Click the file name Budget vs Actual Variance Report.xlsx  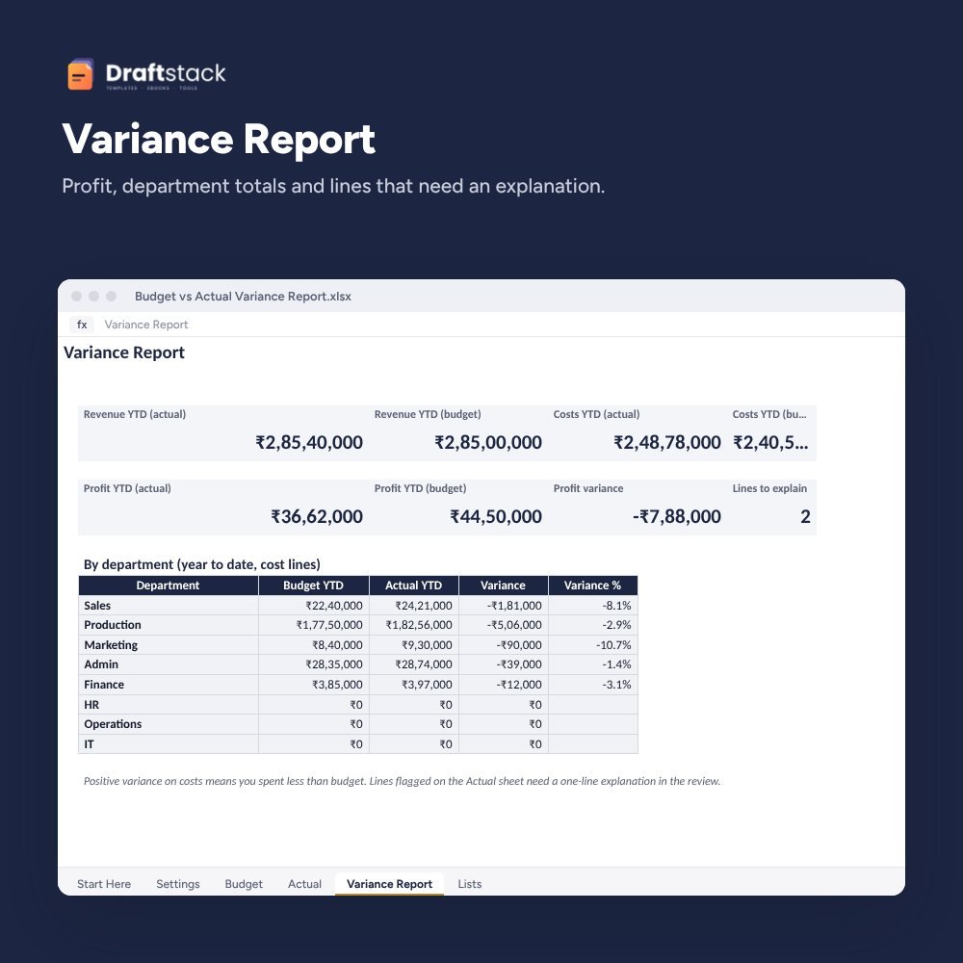click(x=244, y=296)
